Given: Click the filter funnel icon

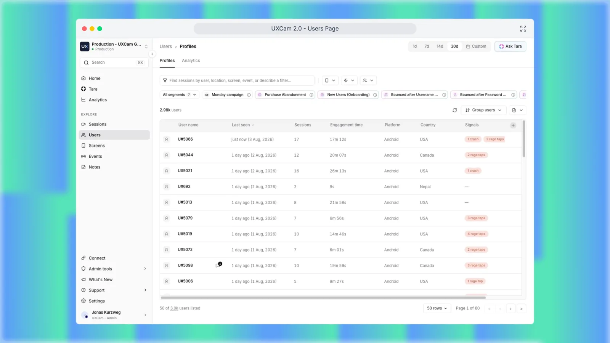Looking at the screenshot, I should click(x=165, y=80).
